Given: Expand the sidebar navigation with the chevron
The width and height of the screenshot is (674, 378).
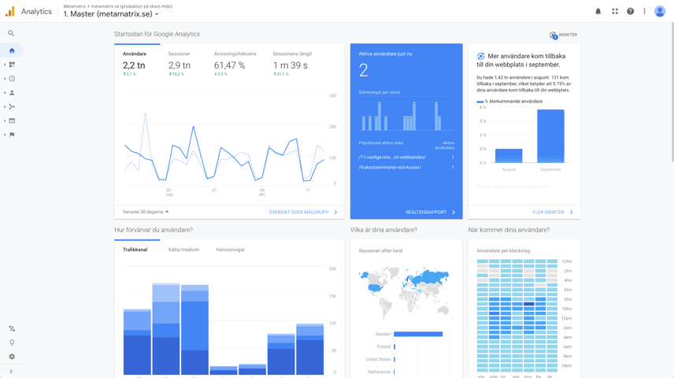Looking at the screenshot, I should 11,371.
